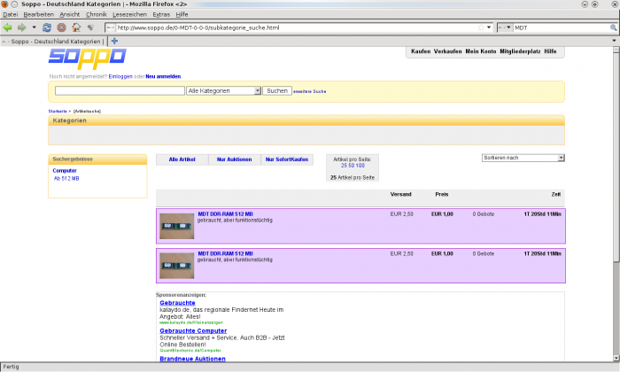Screen dimensions: 620x372
Task: Click the site favicon in address bar
Action: 111,27
